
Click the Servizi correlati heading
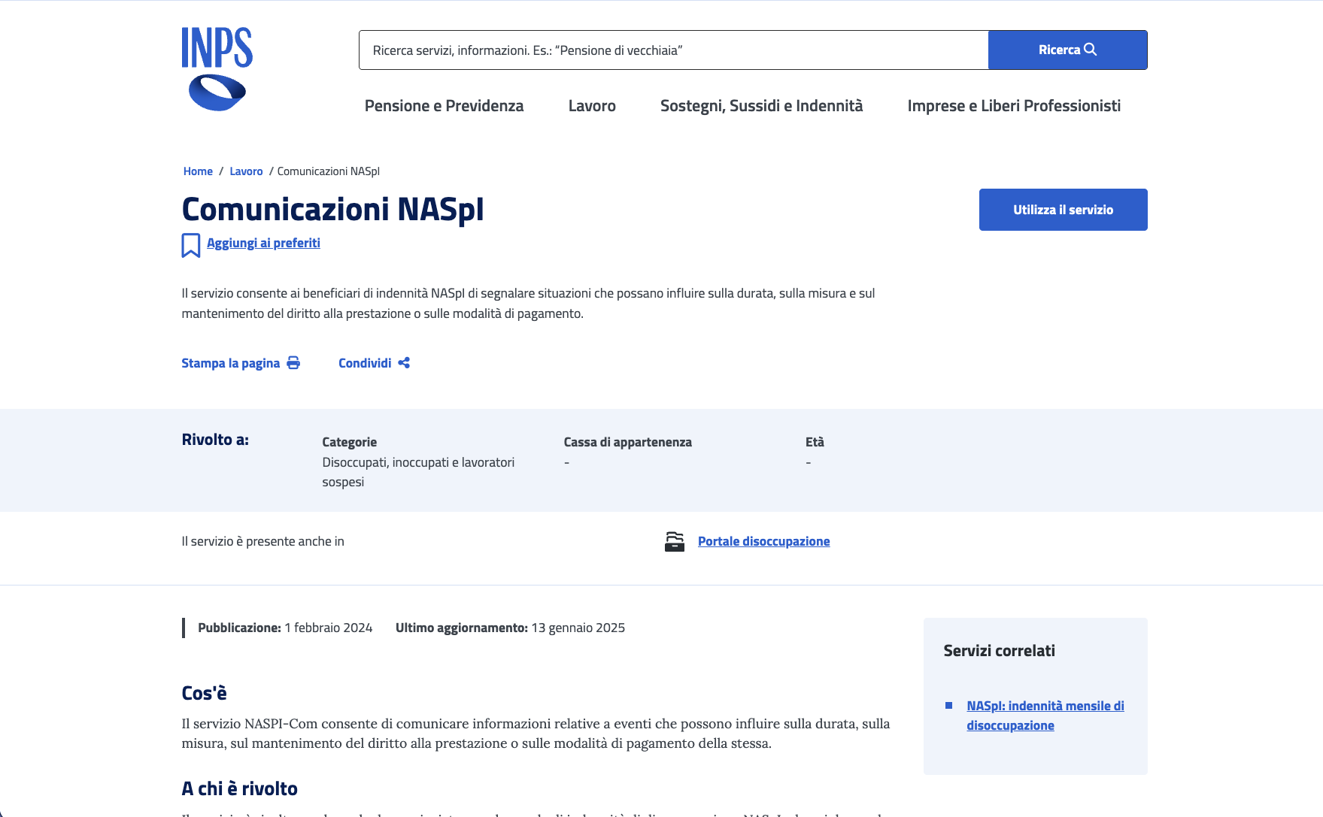tap(999, 651)
